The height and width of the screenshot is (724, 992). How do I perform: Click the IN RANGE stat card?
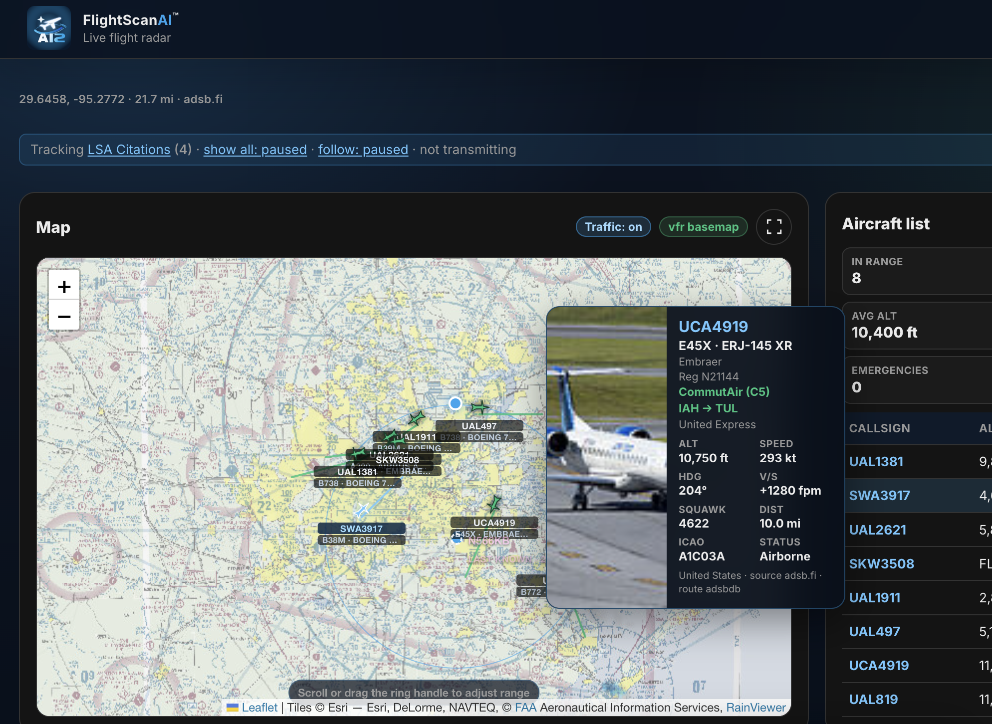tap(917, 271)
